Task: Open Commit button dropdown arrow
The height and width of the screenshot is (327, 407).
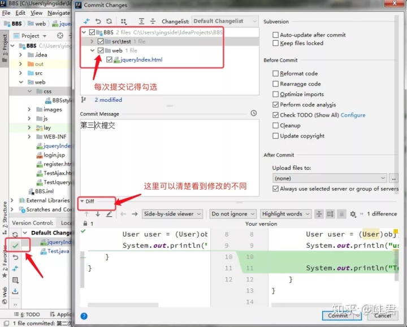Action: tap(358, 316)
